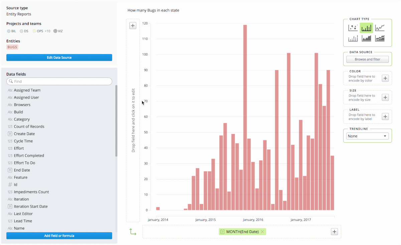
Task: Select the bar chart type
Action: (x=366, y=28)
